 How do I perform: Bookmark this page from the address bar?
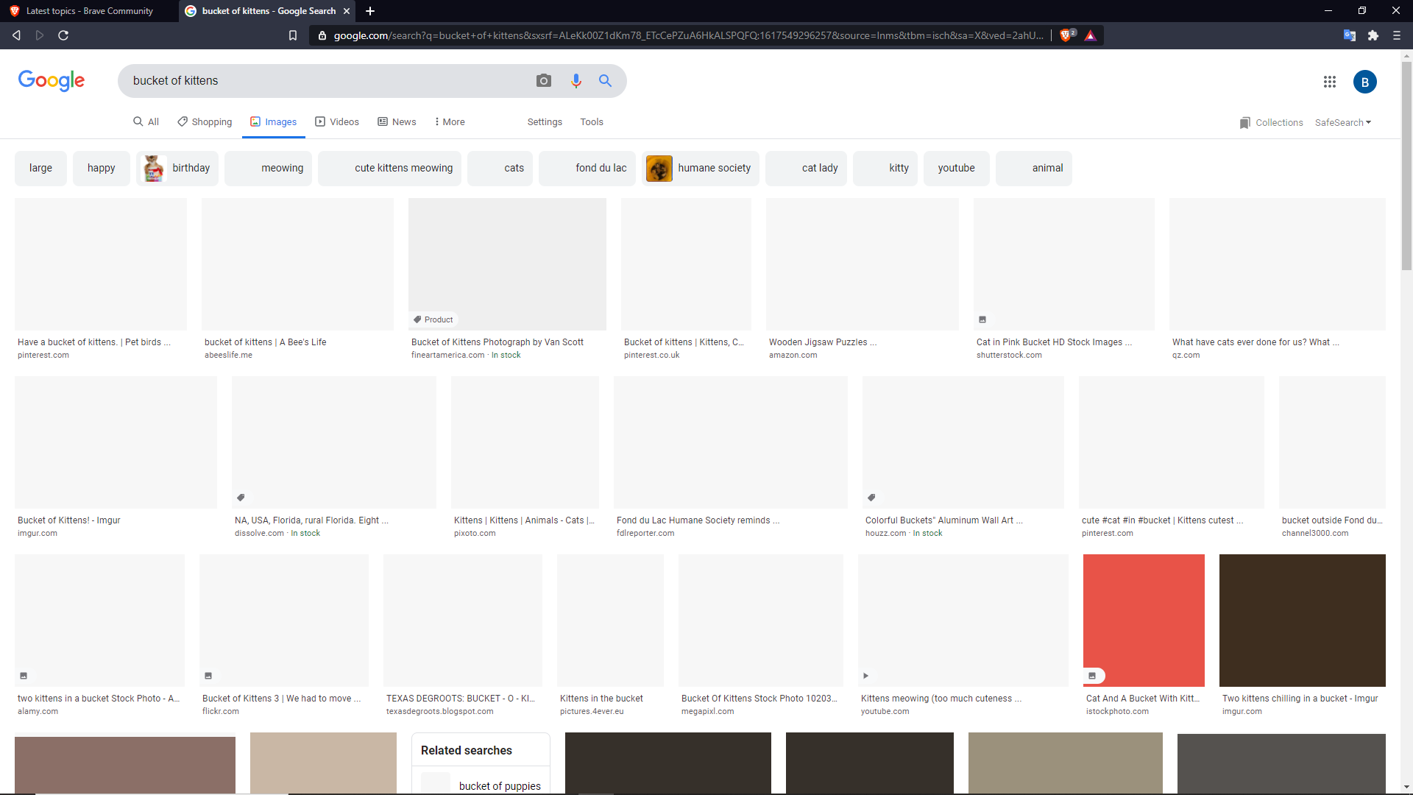(x=292, y=35)
